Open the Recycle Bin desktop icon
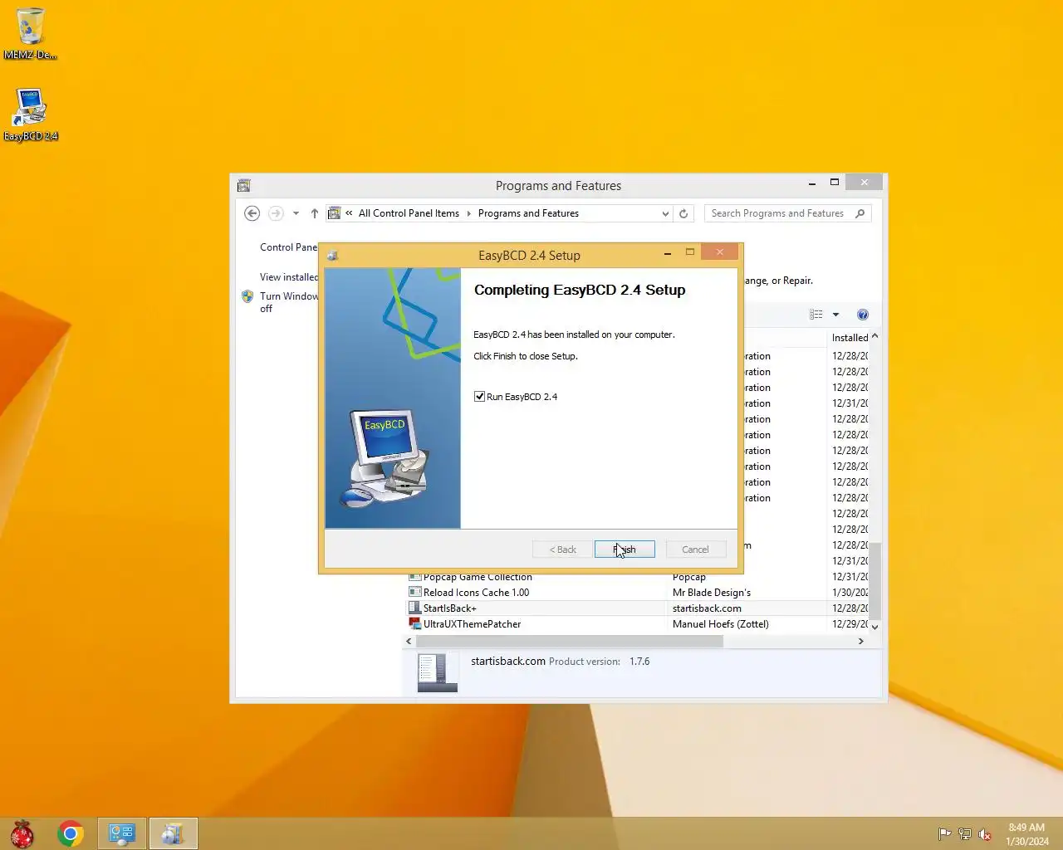The height and width of the screenshot is (850, 1063). click(30, 33)
